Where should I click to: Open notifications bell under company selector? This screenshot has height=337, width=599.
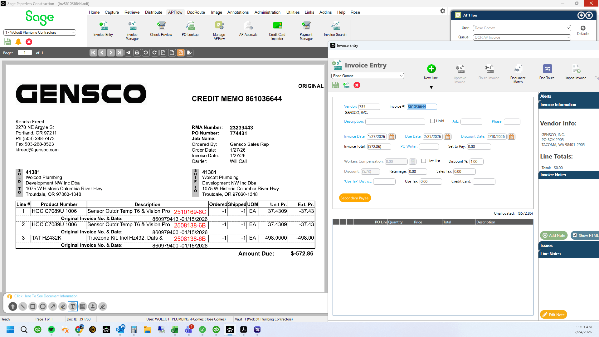(18, 42)
